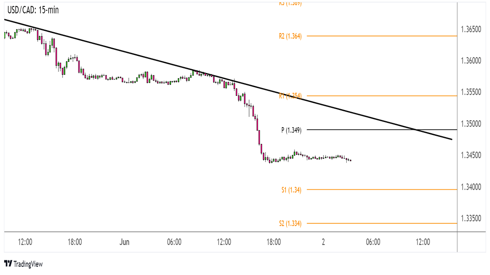Click the orange R2 resistance line

[x=380, y=36]
